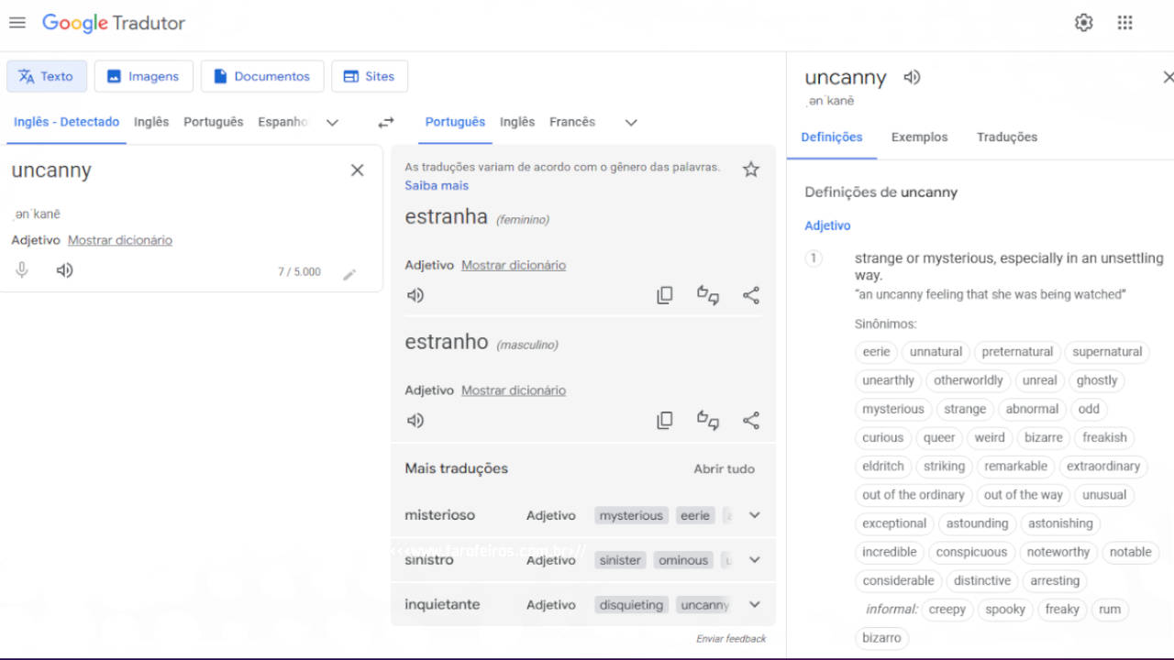Select the eerie synonym chip
1174x660 pixels.
click(x=876, y=352)
